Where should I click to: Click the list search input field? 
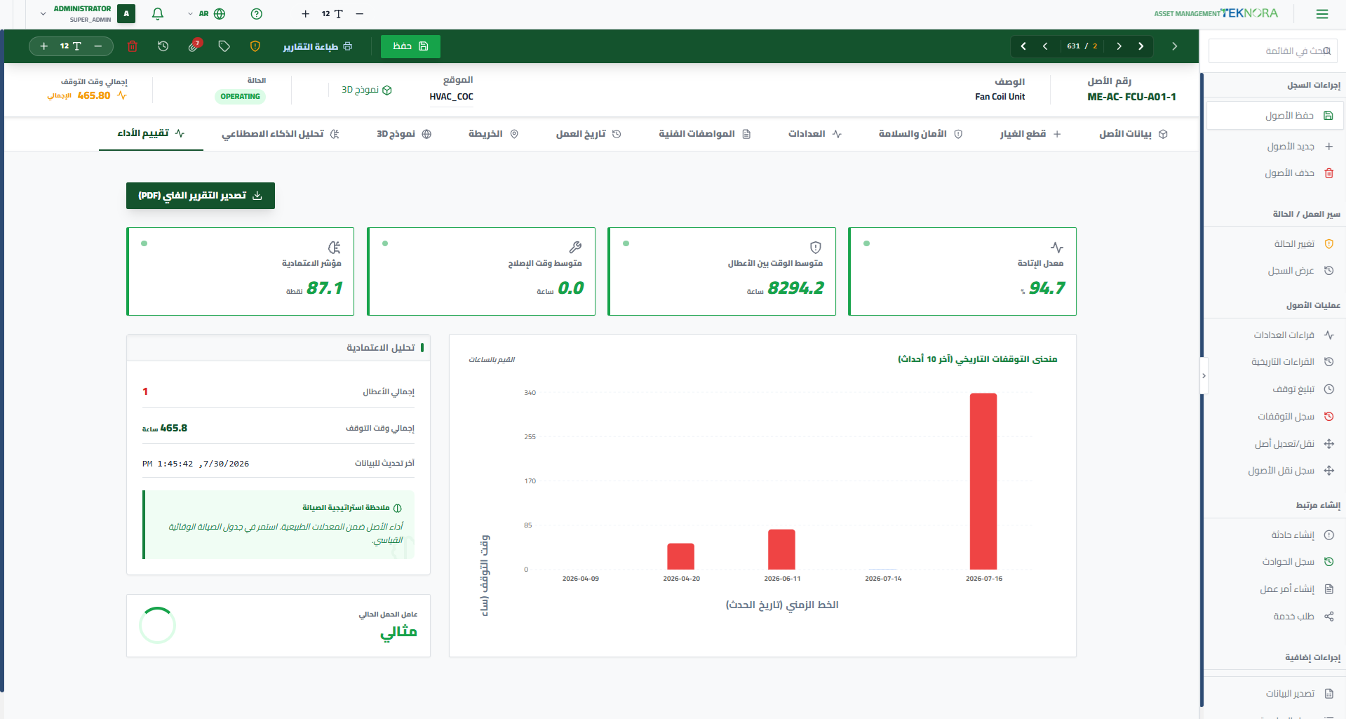click(x=1273, y=51)
